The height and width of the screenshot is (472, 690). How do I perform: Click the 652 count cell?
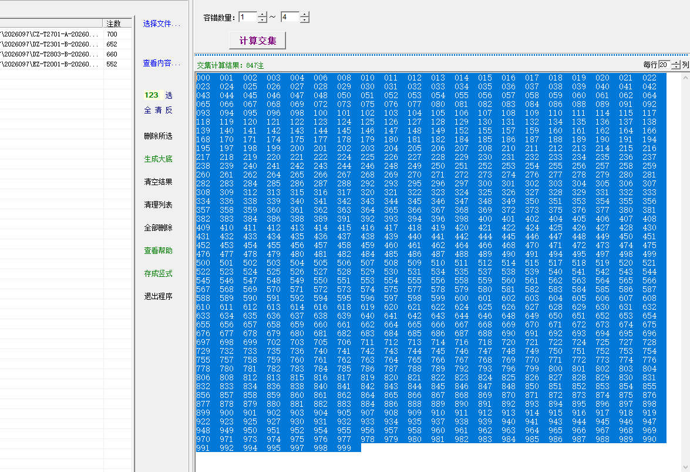coord(112,44)
